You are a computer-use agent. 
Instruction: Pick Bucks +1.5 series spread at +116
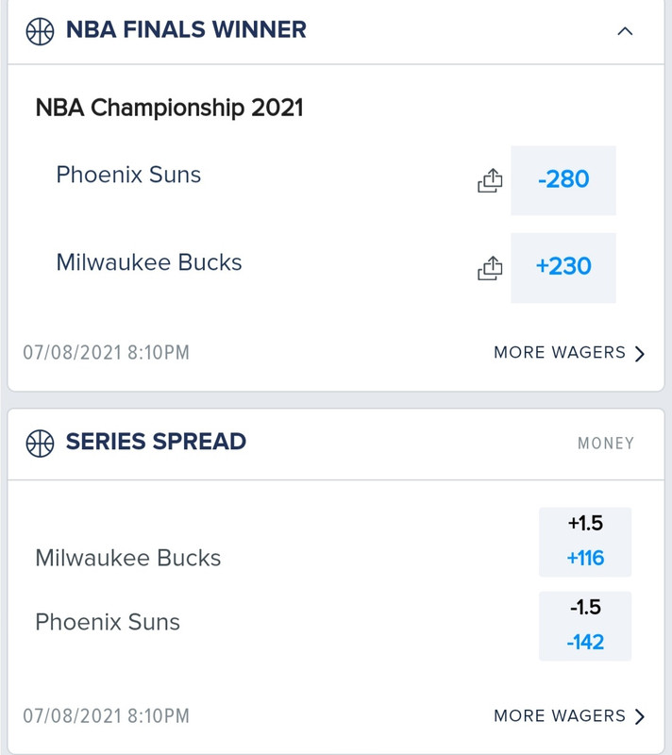[585, 542]
